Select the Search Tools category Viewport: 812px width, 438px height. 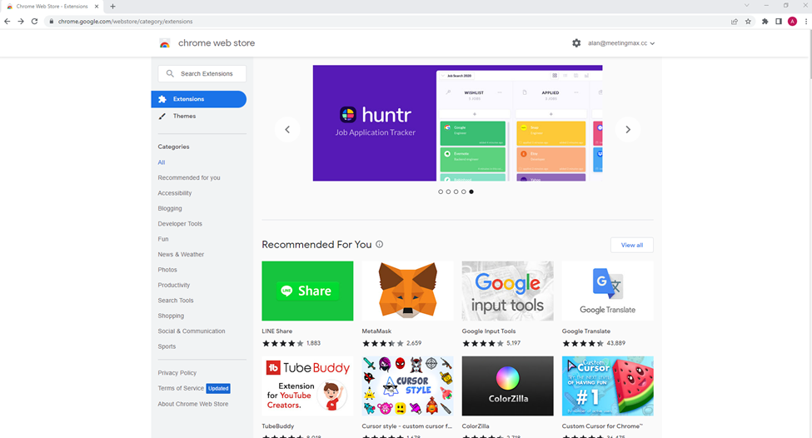tap(176, 301)
